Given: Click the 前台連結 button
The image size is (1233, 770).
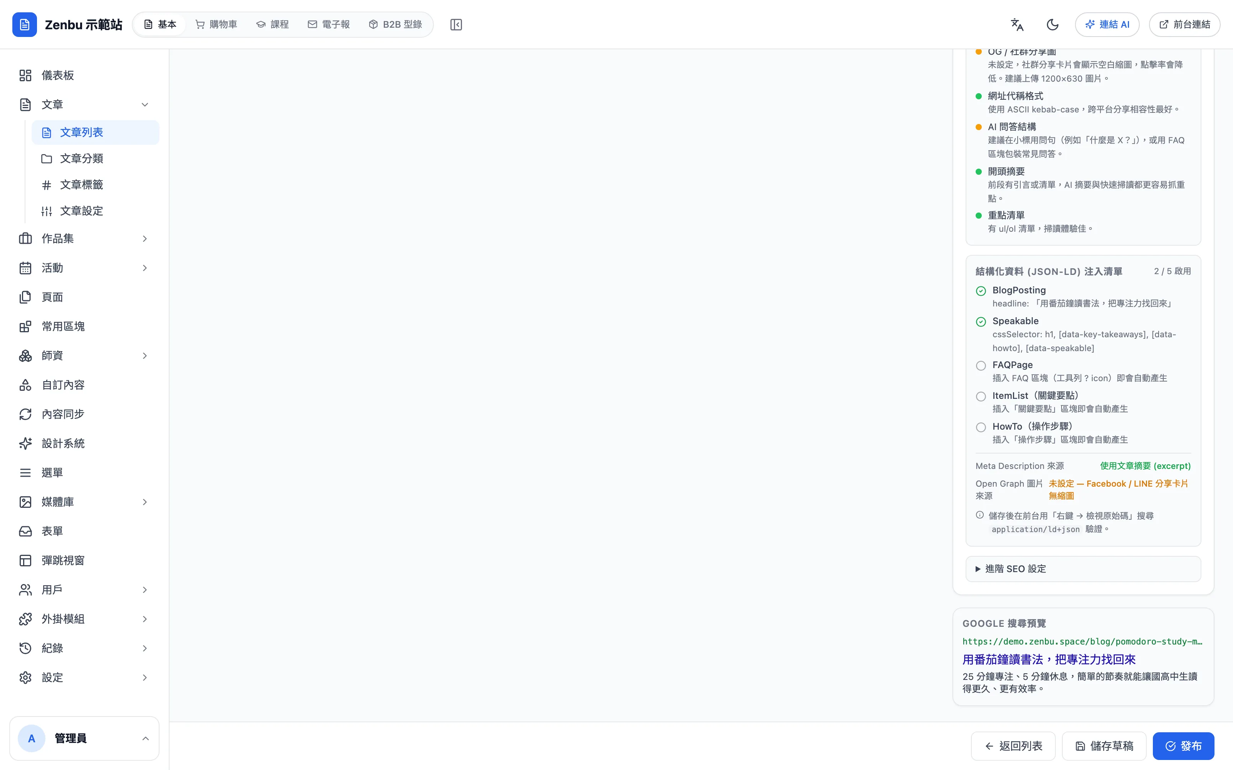Looking at the screenshot, I should coord(1184,24).
